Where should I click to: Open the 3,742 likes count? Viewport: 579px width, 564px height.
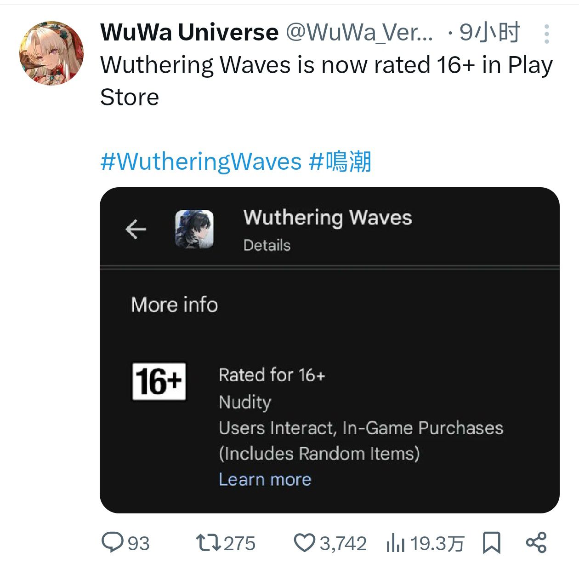pos(343,543)
